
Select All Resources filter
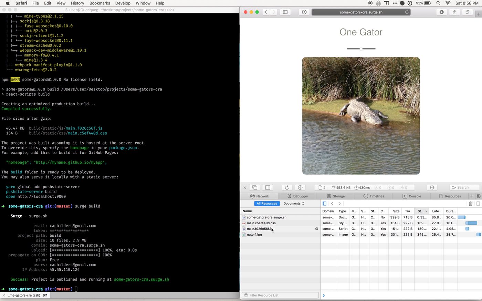pos(267,203)
